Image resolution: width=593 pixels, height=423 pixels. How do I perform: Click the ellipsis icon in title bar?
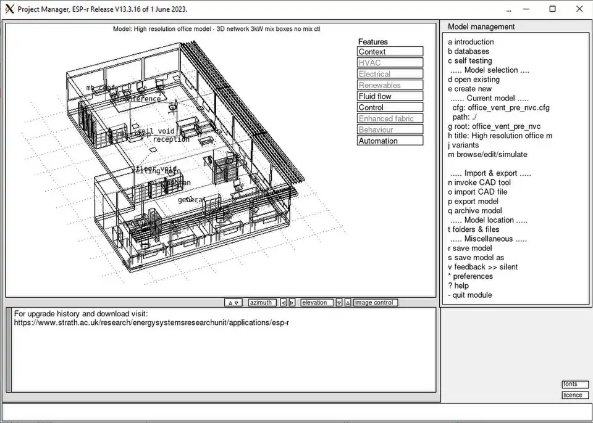(x=508, y=10)
